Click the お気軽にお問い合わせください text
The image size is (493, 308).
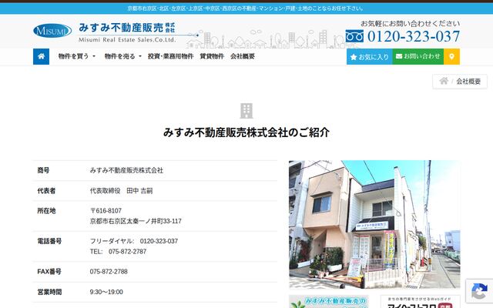(410, 24)
